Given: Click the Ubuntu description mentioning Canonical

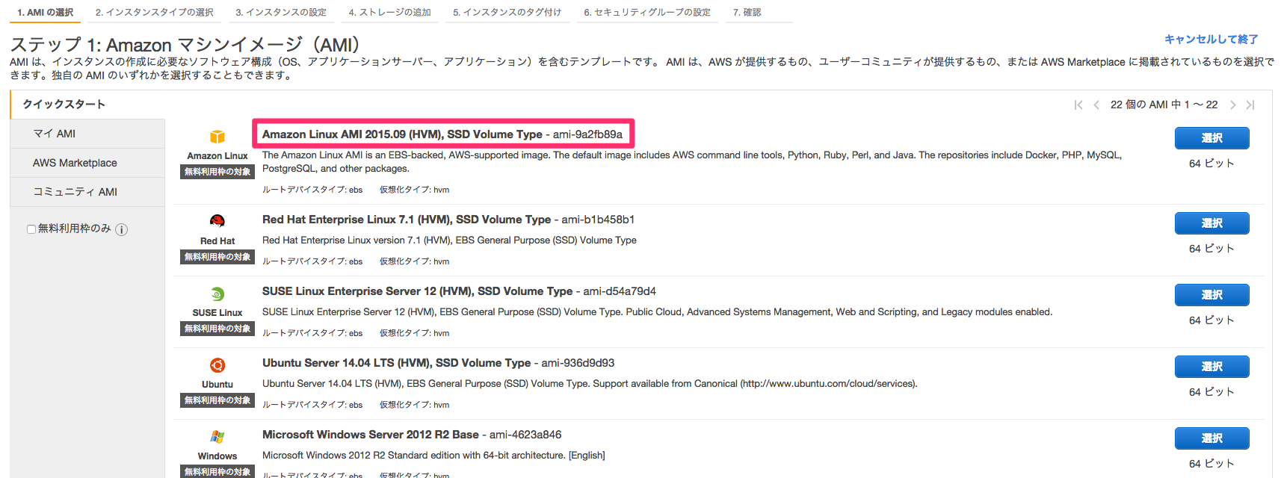Looking at the screenshot, I should click(x=590, y=384).
